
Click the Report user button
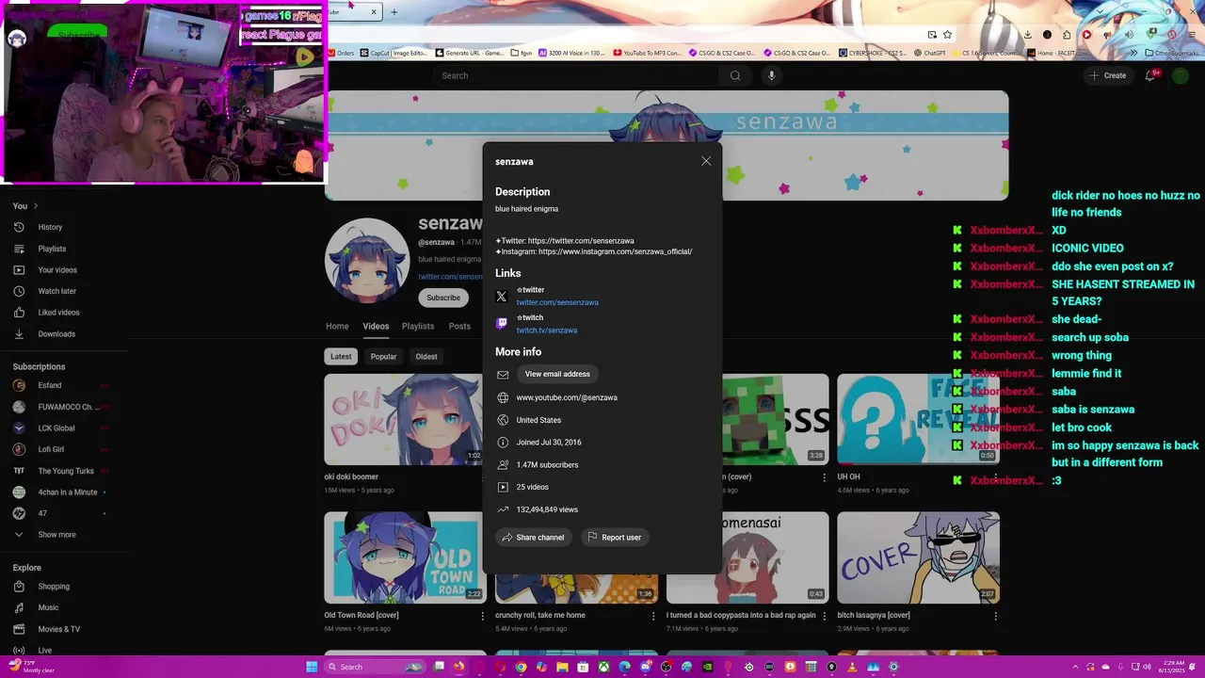[x=614, y=537]
